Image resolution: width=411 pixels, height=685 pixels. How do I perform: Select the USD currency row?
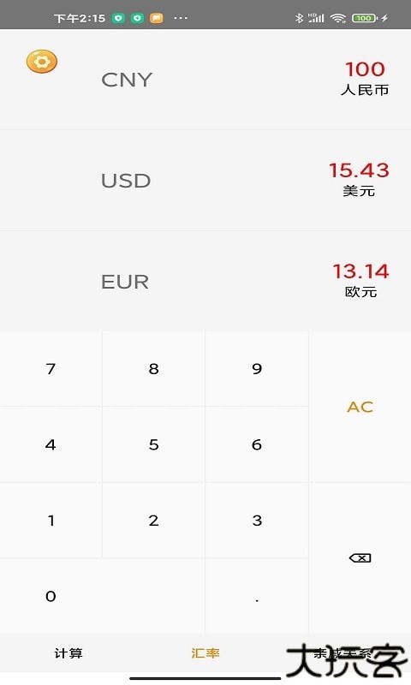[205, 181]
